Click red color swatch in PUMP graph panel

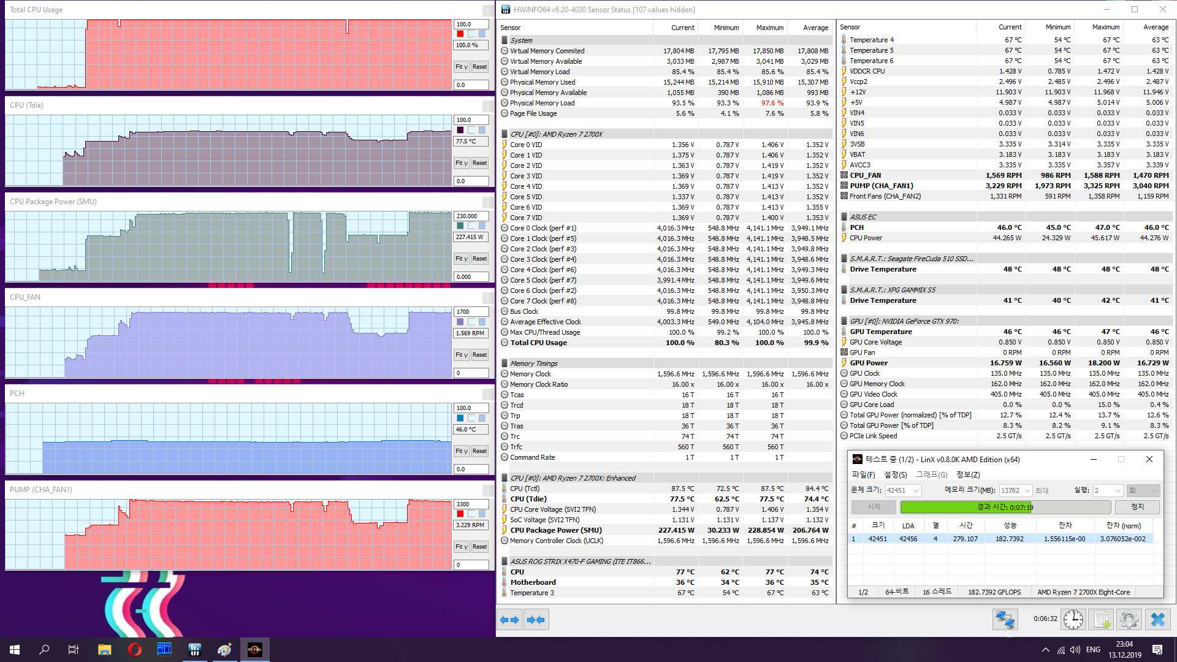coord(460,514)
